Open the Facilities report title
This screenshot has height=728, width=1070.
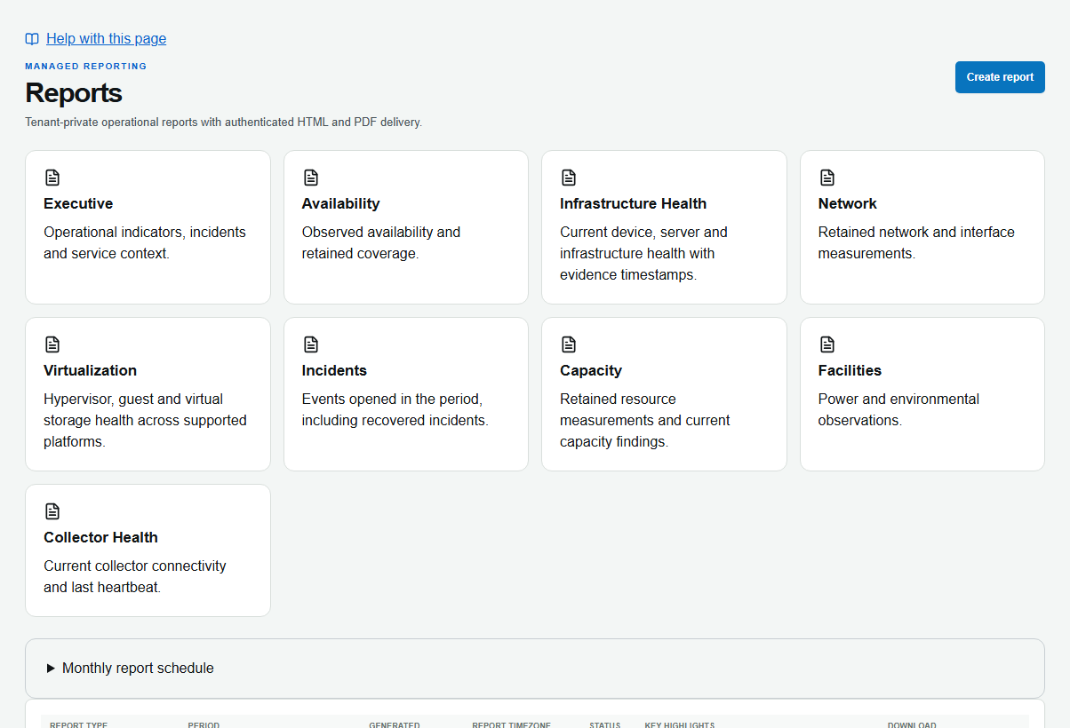click(850, 371)
